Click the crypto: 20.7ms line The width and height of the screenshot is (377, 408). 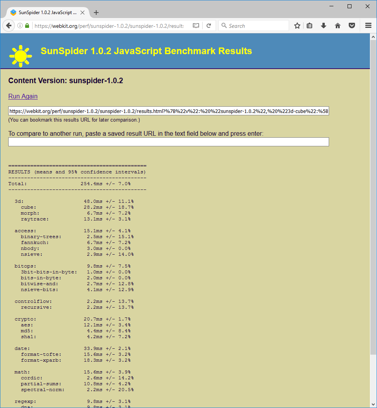click(x=73, y=319)
